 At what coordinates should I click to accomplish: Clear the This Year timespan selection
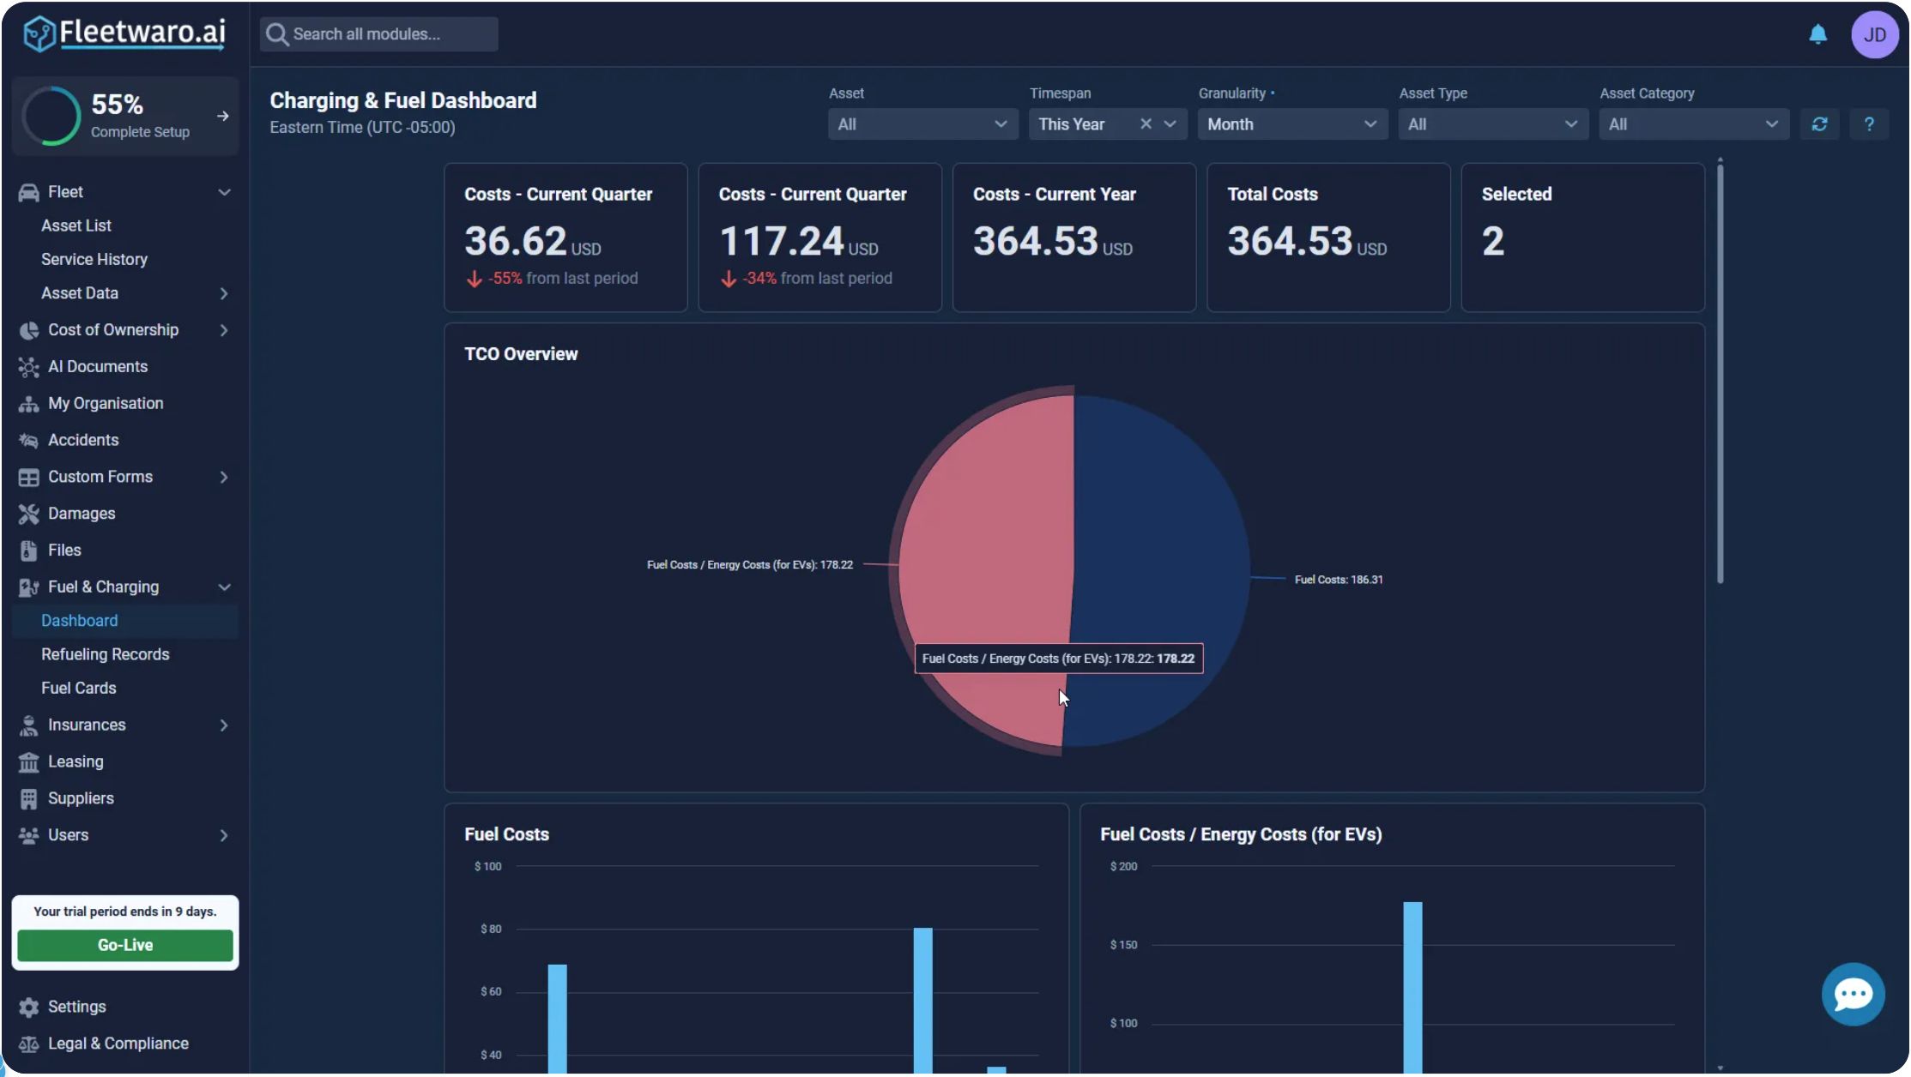coord(1146,124)
